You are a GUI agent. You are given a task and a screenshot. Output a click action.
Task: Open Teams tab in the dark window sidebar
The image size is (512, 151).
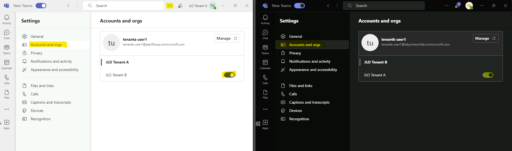[265, 50]
